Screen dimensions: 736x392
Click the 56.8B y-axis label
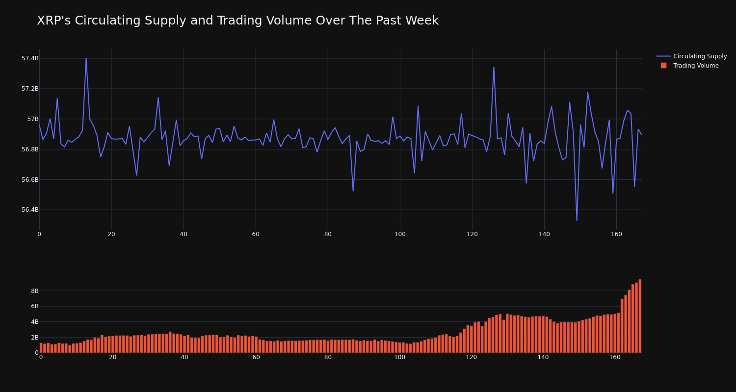pos(30,149)
